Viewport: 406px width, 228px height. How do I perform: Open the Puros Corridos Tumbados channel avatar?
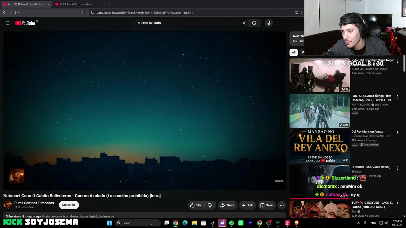(x=8, y=205)
